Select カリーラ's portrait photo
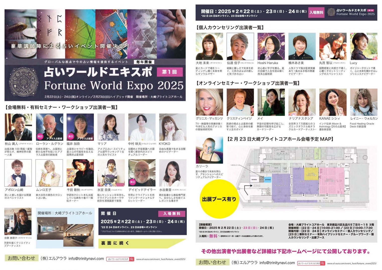Image resolution: width=382 pixels, height=270 pixels. [x=209, y=150]
